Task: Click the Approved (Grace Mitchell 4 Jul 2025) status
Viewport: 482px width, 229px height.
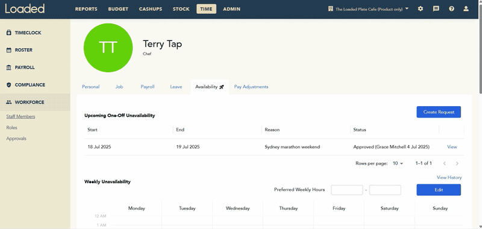Action: click(x=391, y=147)
